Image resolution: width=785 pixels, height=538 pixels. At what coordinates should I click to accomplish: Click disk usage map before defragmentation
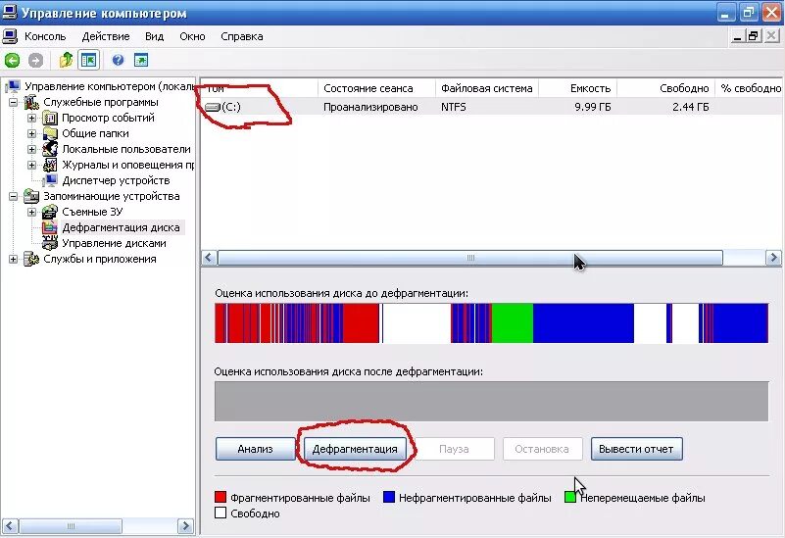tap(491, 322)
